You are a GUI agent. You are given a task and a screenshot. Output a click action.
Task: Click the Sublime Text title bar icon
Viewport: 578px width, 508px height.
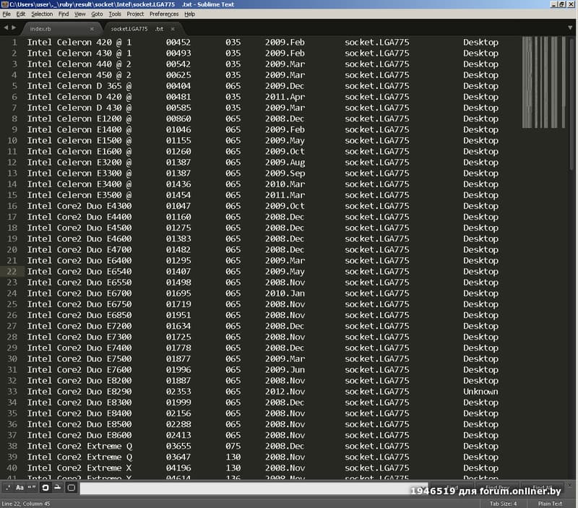point(5,4)
